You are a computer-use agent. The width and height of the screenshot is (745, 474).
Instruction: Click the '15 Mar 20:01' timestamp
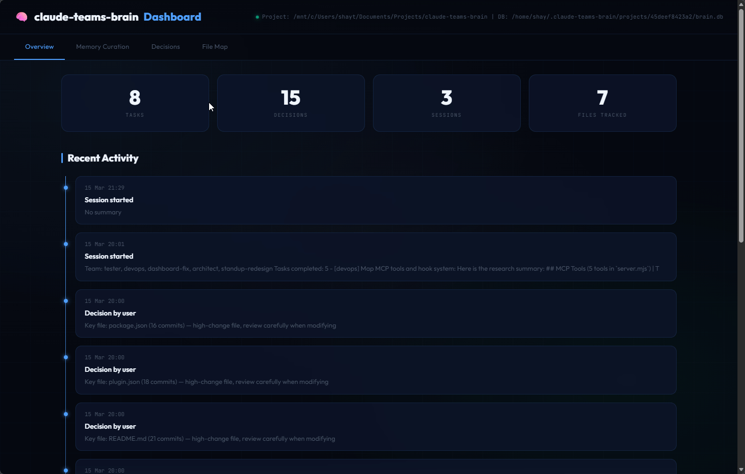(105, 244)
